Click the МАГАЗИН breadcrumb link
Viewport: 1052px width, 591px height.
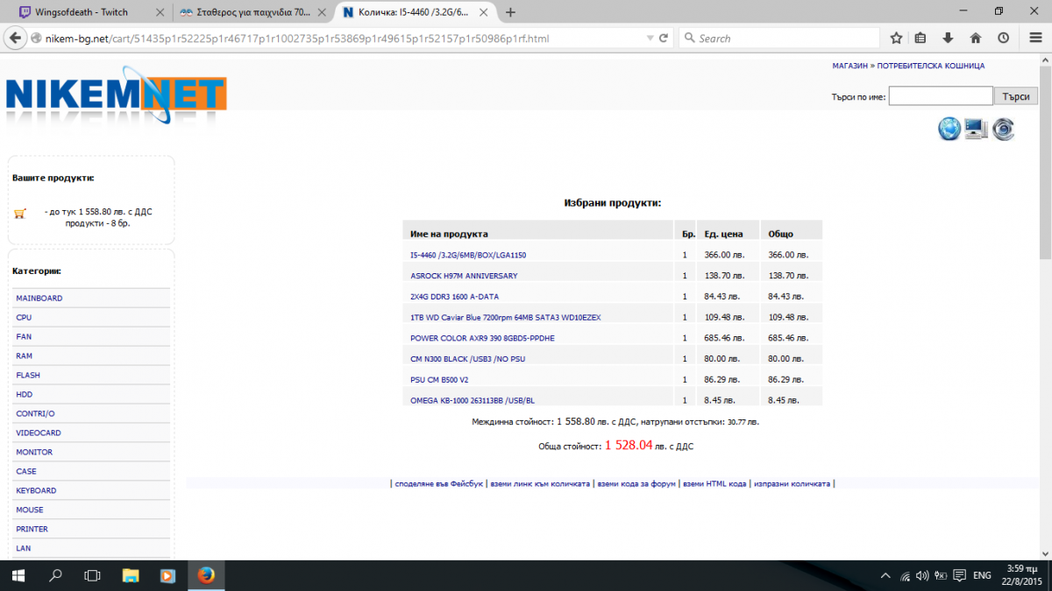849,66
